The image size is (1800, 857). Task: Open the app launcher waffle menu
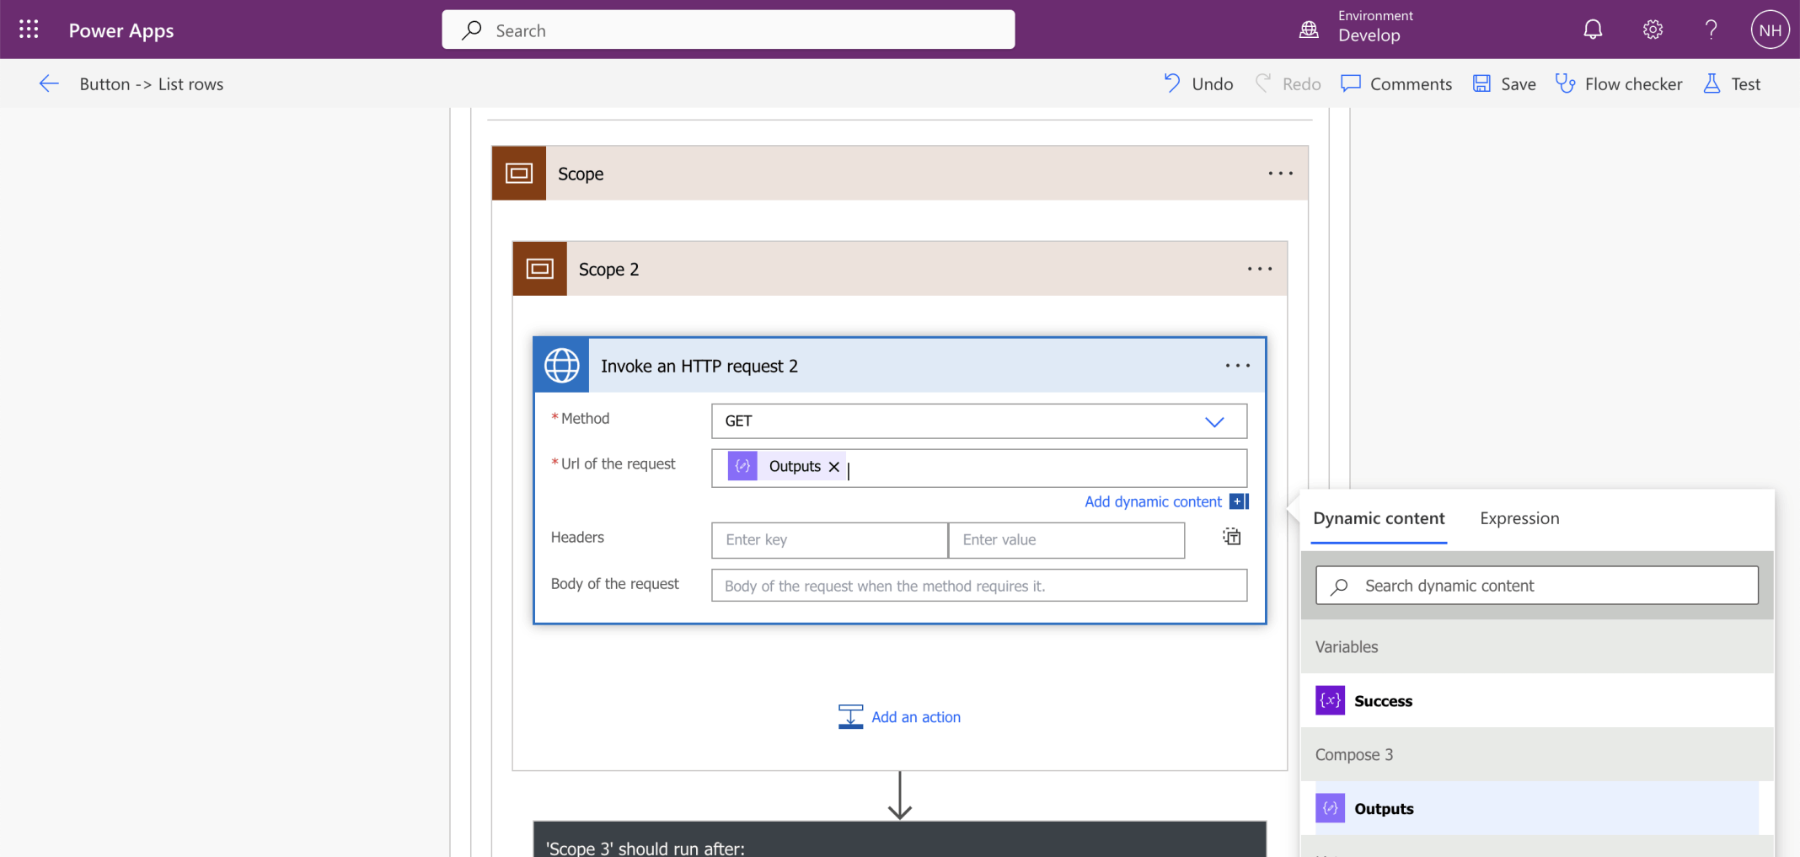coord(29,29)
